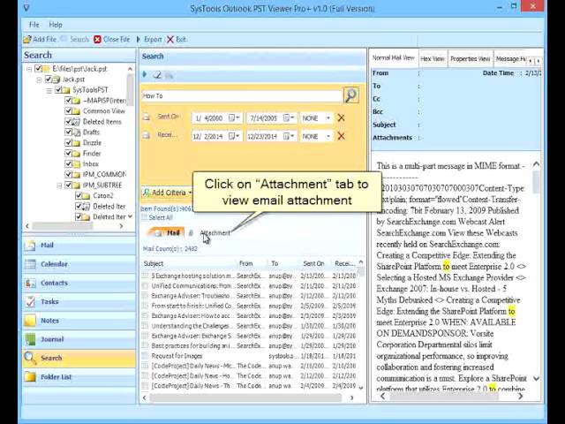Open the NONE dropdown in Received row
The width and height of the screenshot is (565, 424).
(x=328, y=136)
